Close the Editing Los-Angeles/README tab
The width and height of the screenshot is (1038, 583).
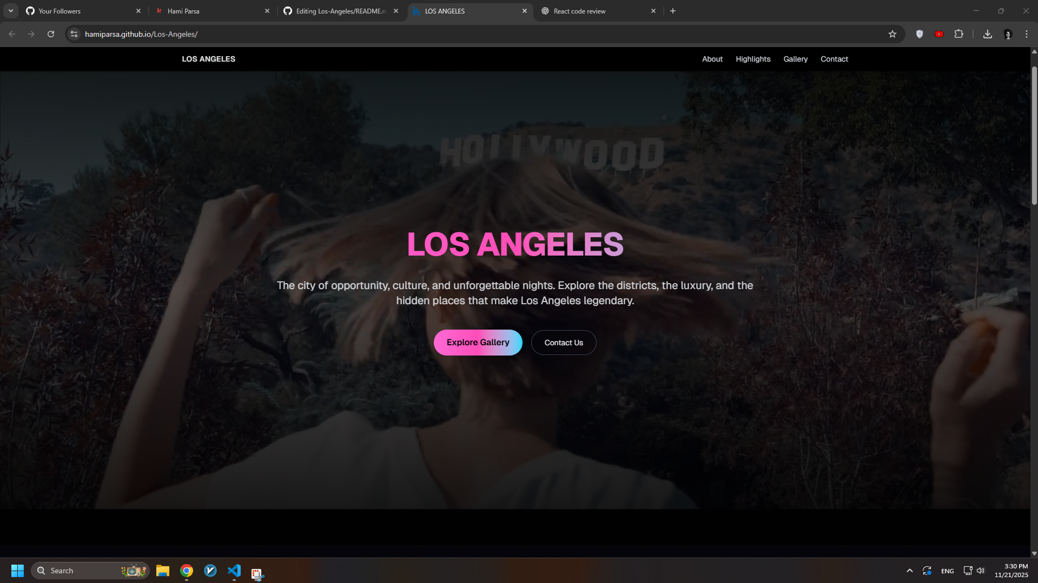(396, 11)
